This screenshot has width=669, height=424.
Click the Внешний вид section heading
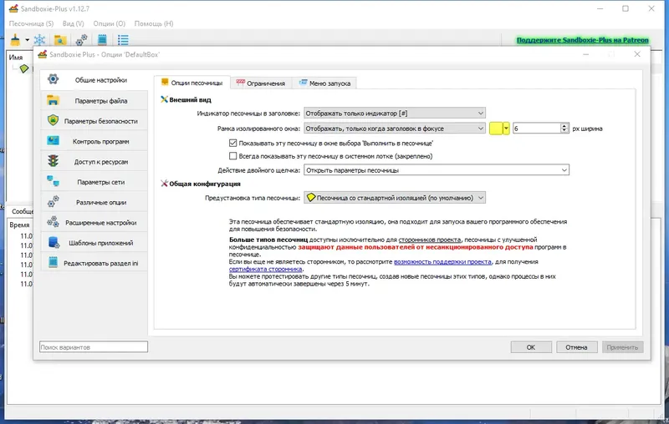click(x=190, y=99)
